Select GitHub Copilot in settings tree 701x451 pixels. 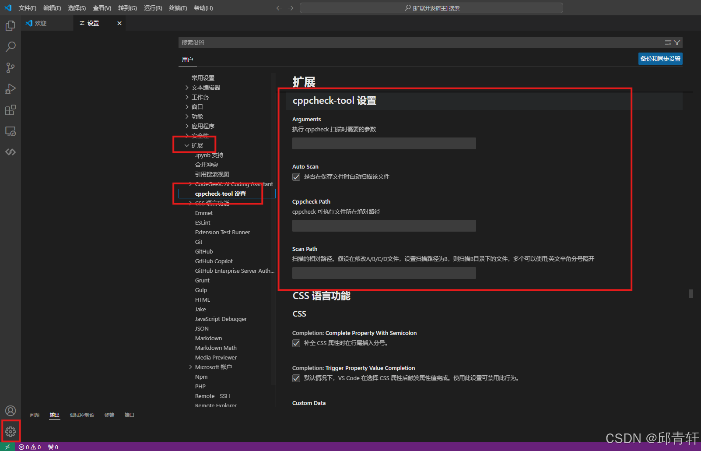point(214,261)
